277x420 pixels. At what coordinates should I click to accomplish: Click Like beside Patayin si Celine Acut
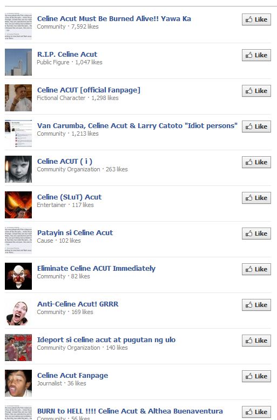(x=256, y=234)
